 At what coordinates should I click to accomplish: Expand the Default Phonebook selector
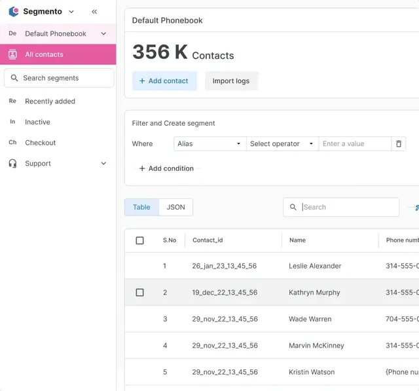(103, 33)
